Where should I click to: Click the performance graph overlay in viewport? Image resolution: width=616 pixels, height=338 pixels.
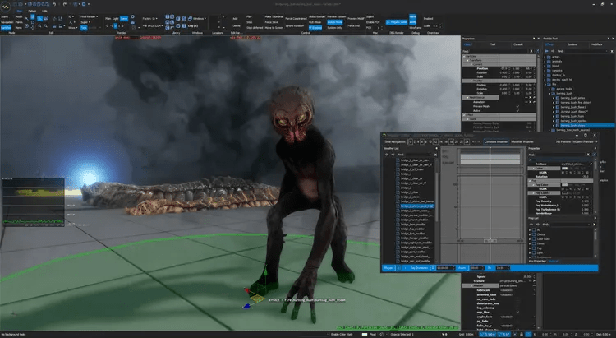[x=34, y=201]
